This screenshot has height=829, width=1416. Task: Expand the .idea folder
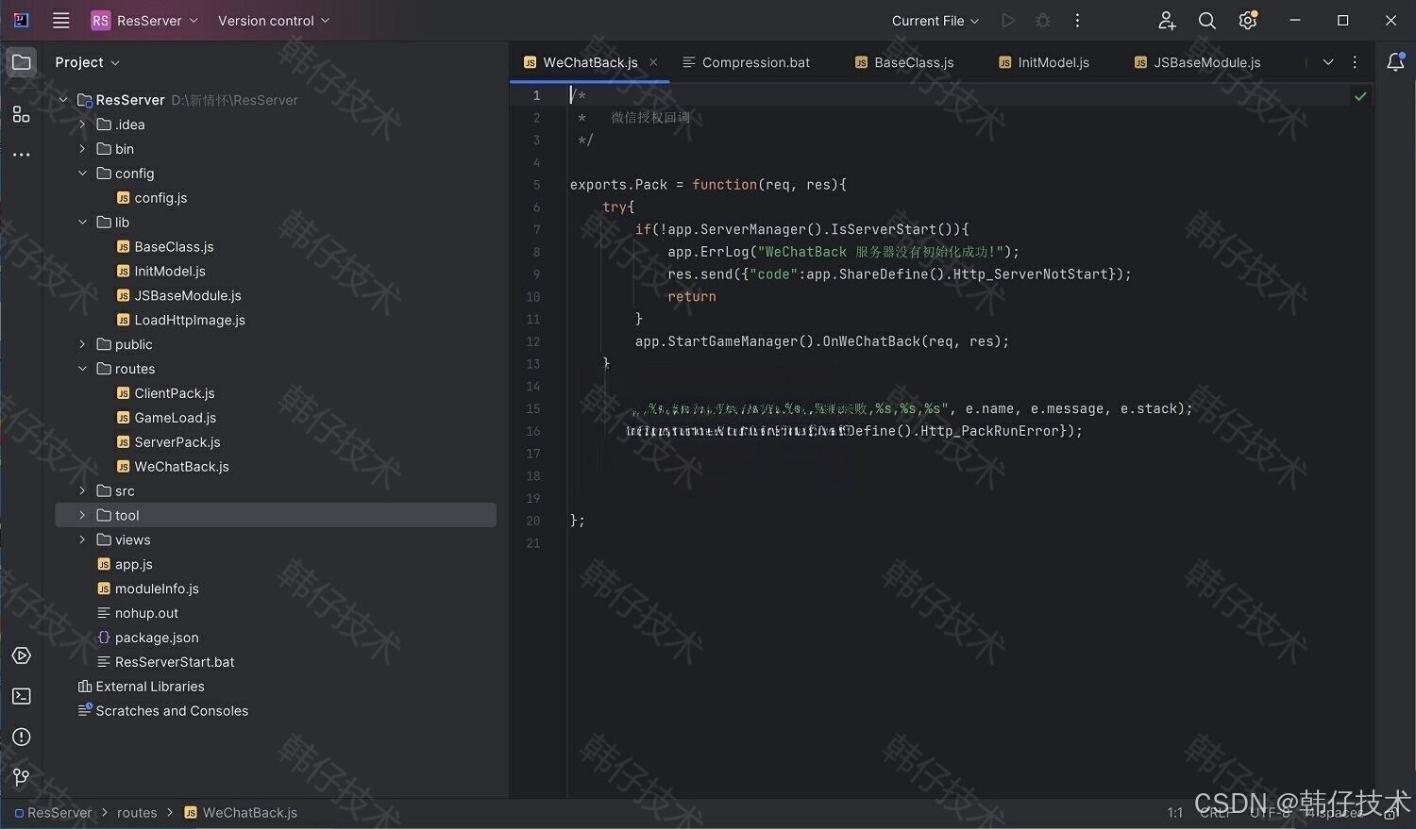coord(82,124)
